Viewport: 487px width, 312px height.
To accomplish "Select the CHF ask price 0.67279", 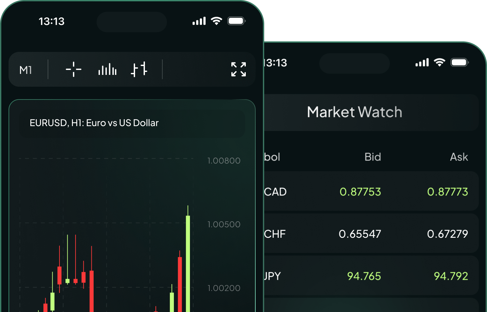I will [x=448, y=234].
